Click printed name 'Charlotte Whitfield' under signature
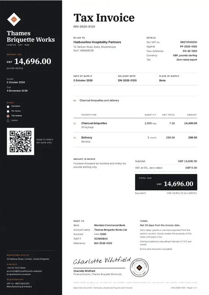This screenshot has width=209, height=295. (x=84, y=271)
